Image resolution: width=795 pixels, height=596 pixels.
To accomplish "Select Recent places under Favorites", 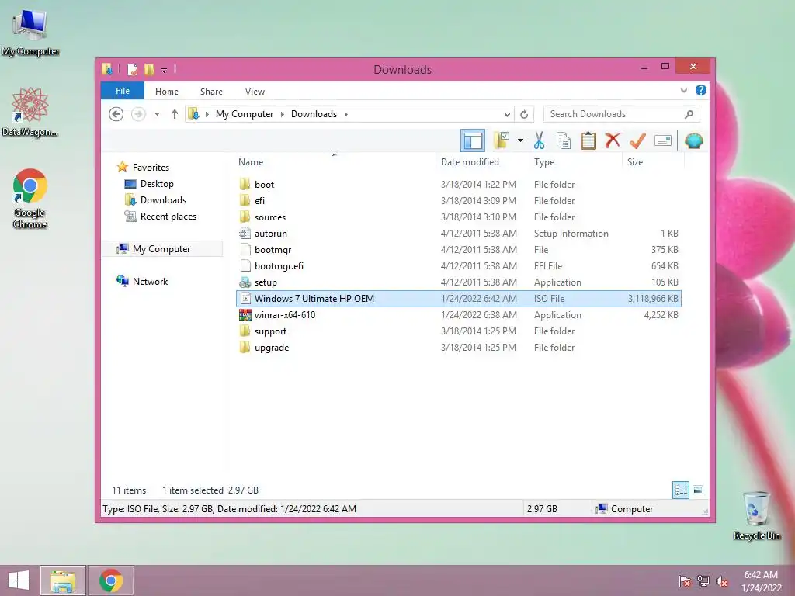I will [x=168, y=217].
